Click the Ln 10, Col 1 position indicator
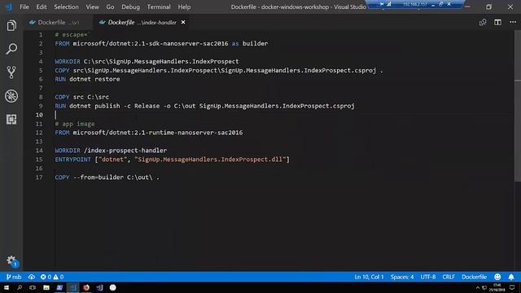 [x=369, y=277]
